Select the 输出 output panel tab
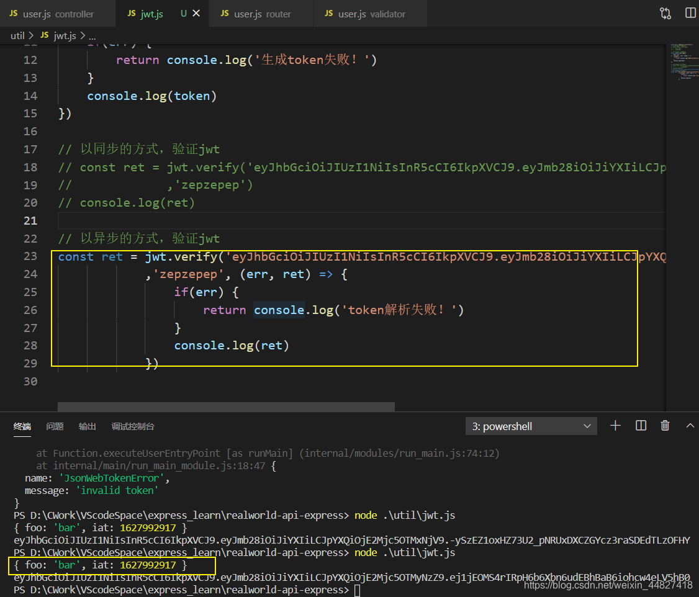The height and width of the screenshot is (597, 699). 88,426
